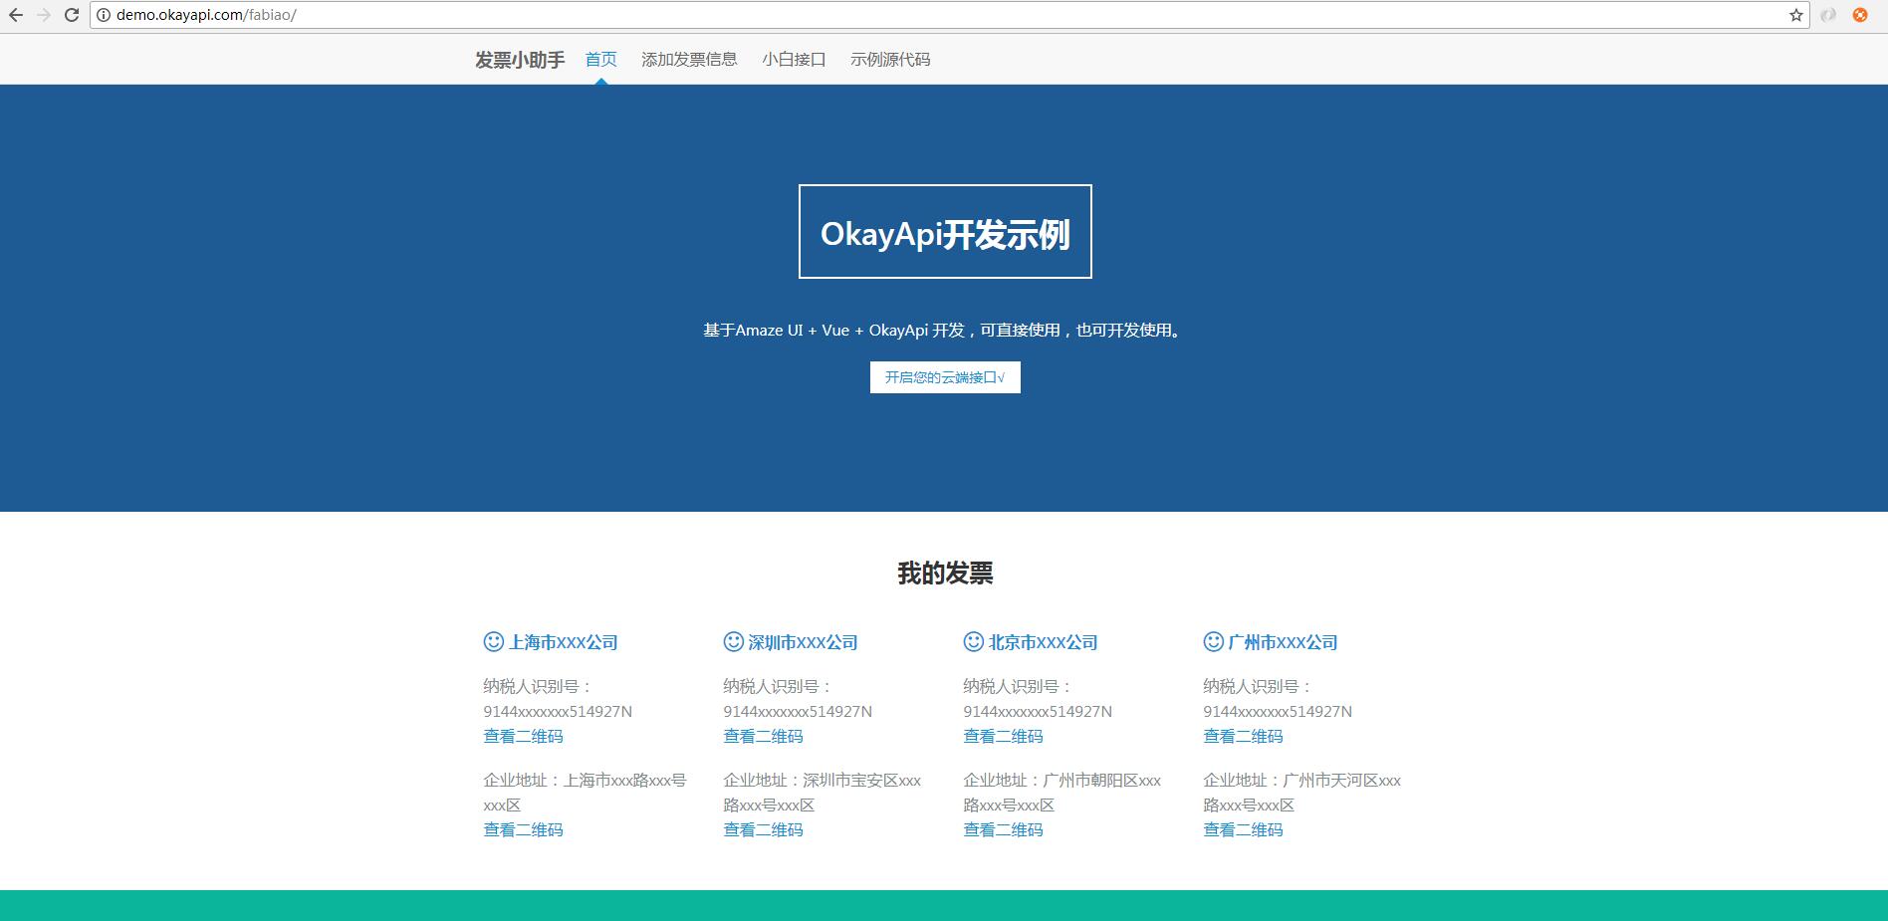Click the smiley icon beside 深圳市XXX公司
The width and height of the screenshot is (1888, 921).
tap(730, 642)
